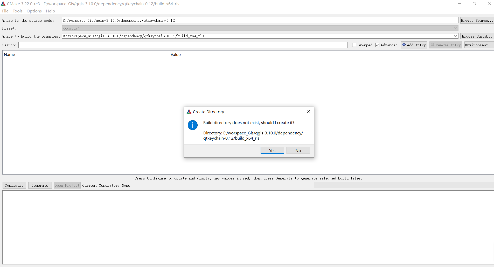
Task: Click the output log pane
Action: (x=248, y=227)
